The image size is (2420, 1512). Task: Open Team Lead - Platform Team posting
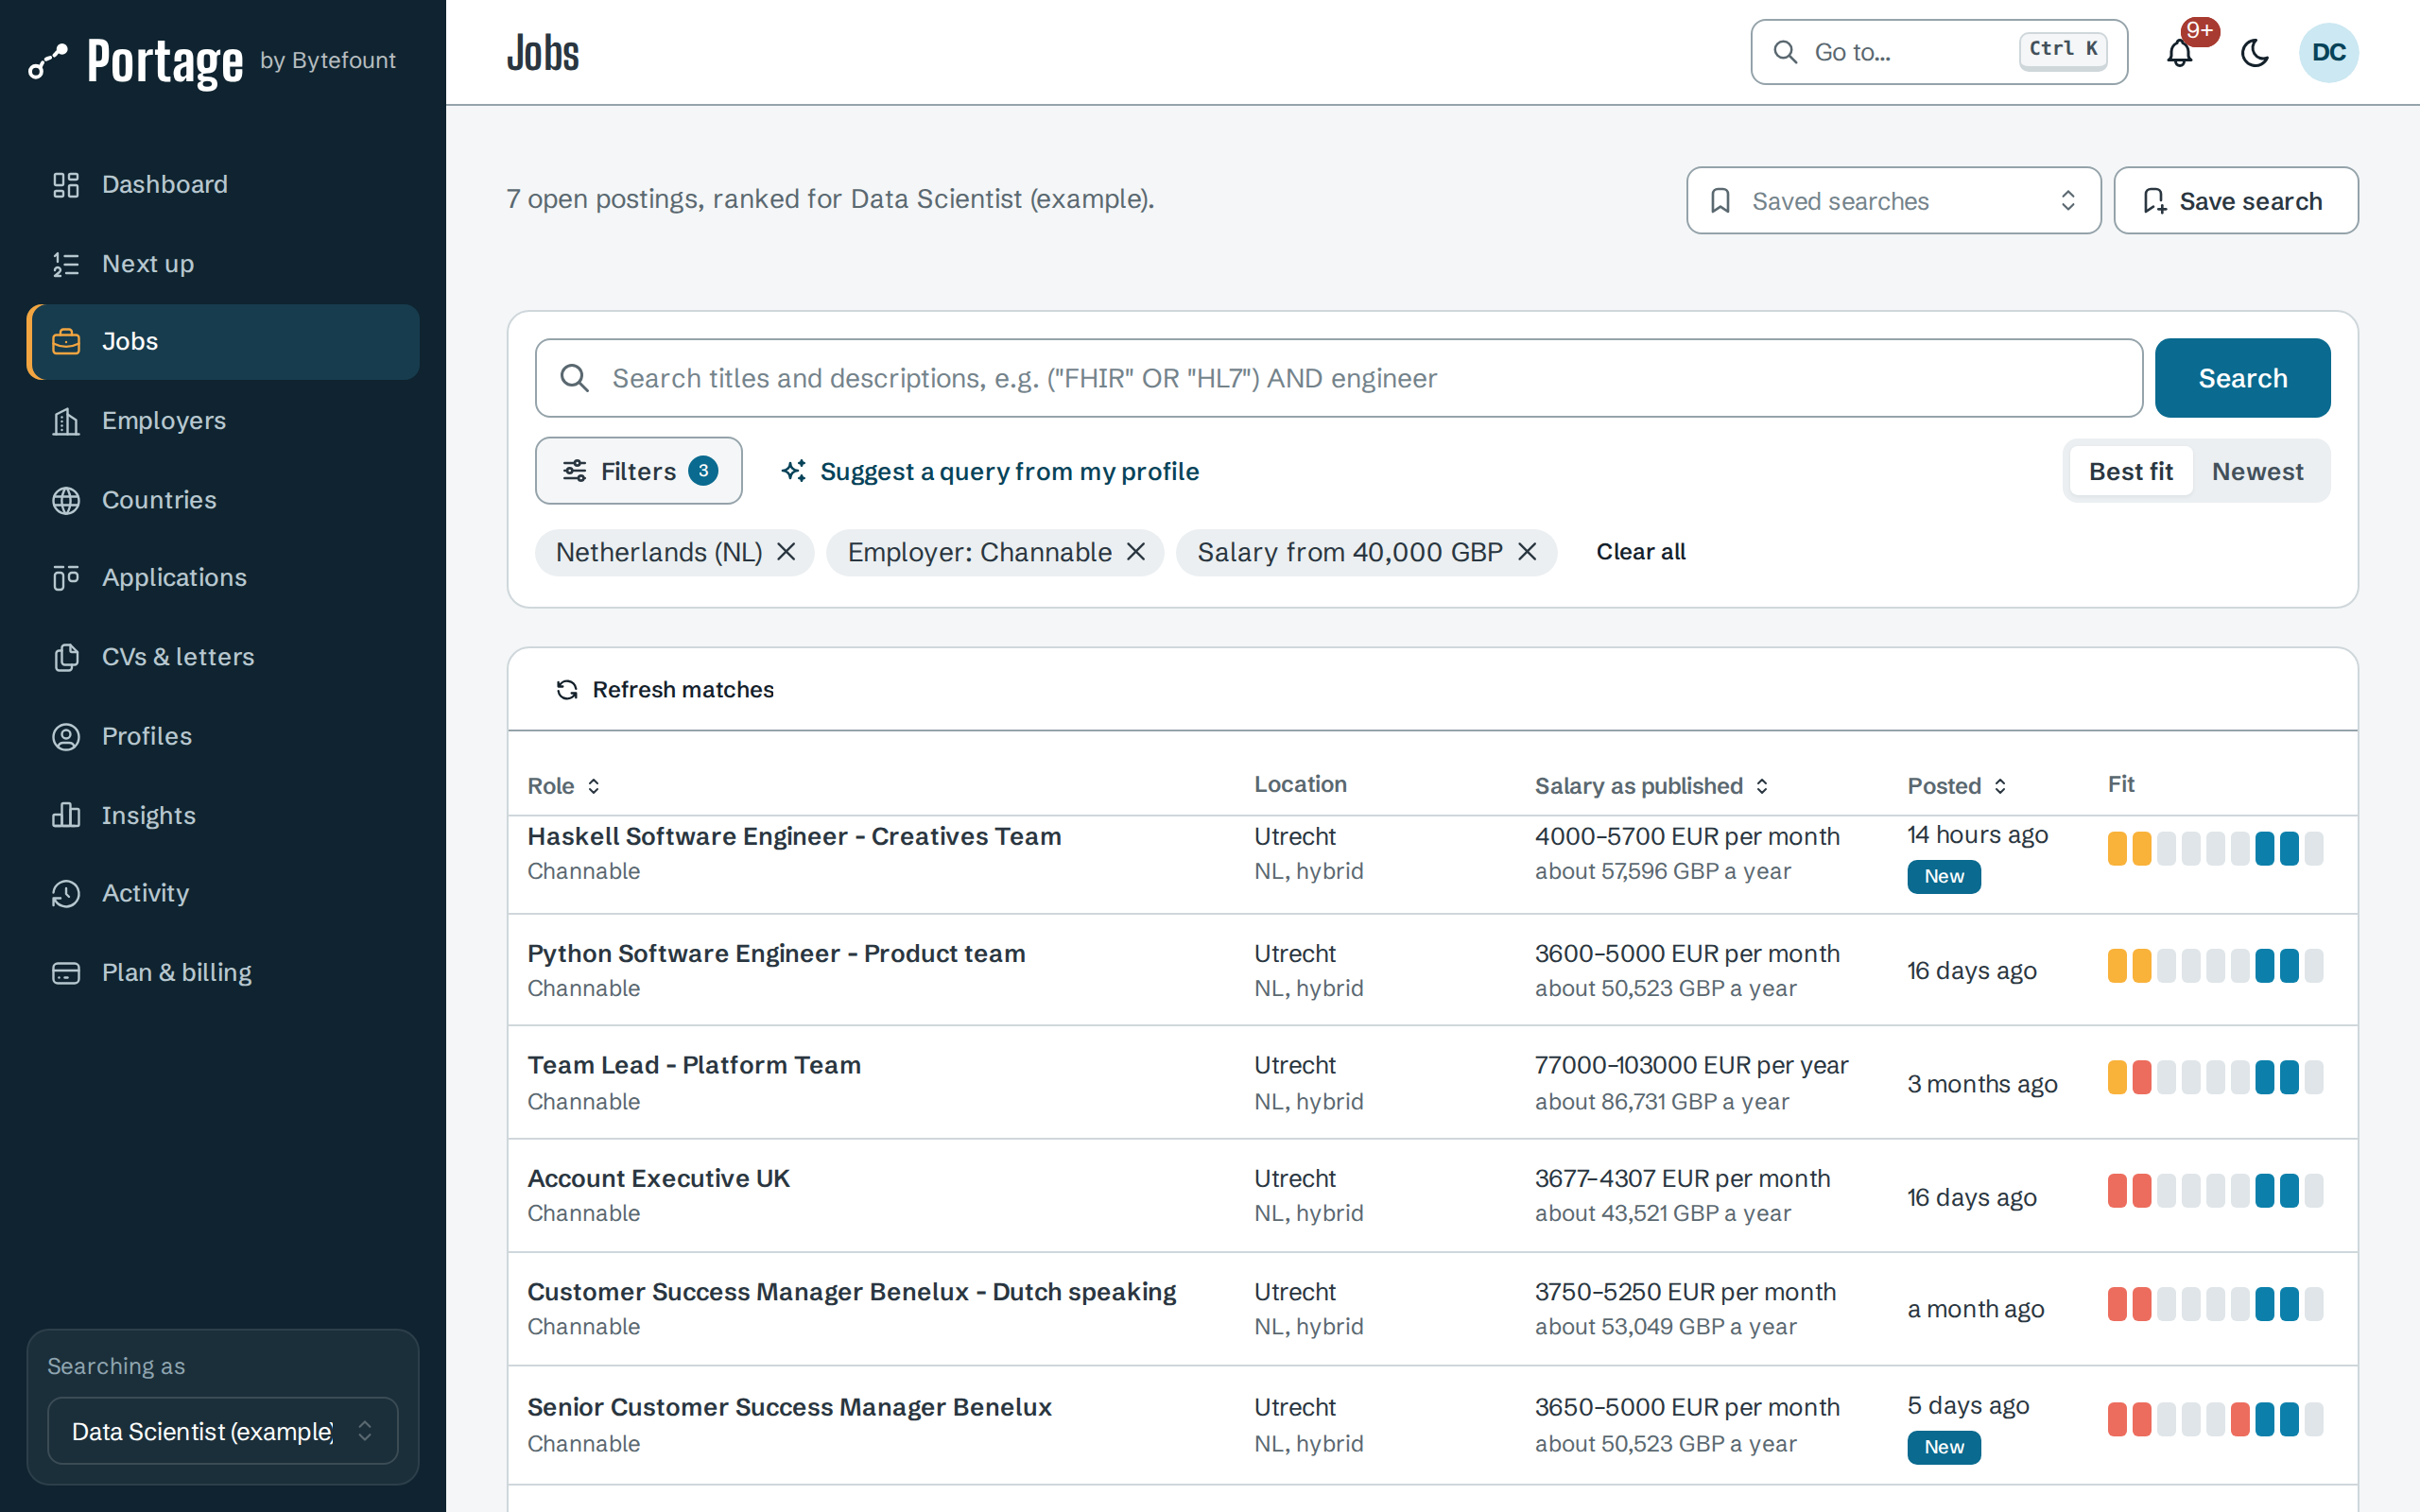(694, 1065)
